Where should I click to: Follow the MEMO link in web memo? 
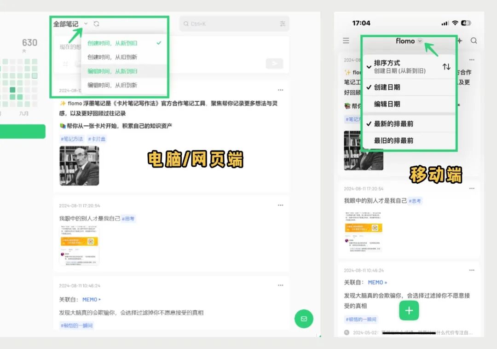91,300
